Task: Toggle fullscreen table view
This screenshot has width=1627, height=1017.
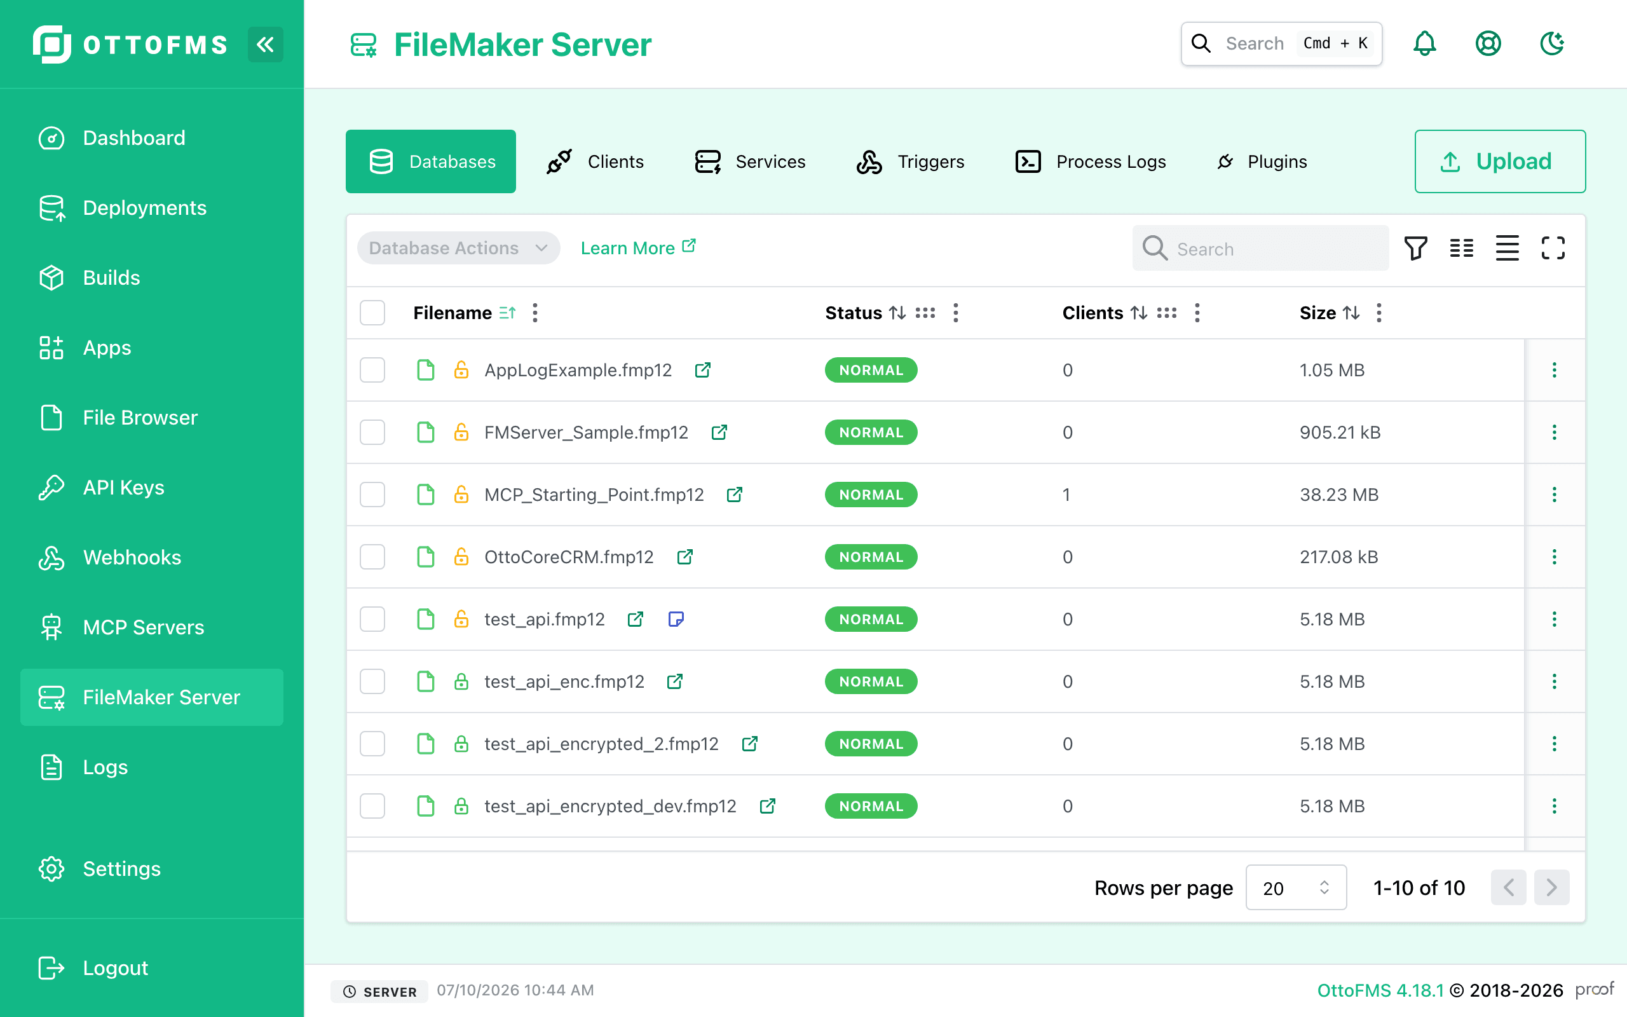Action: [x=1553, y=248]
